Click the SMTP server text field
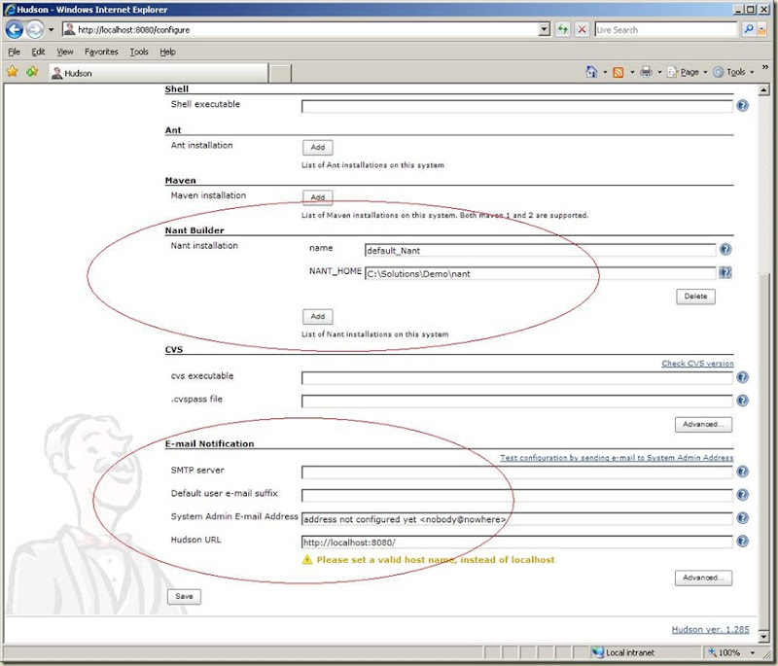 click(x=516, y=472)
